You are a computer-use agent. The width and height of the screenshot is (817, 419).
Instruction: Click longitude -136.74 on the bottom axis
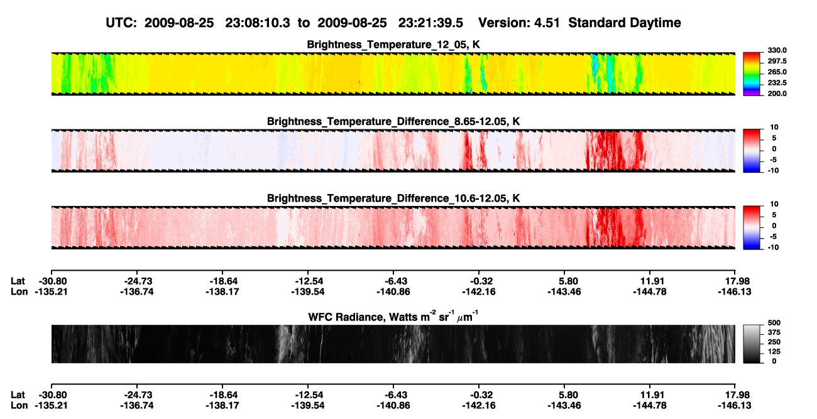tap(136, 406)
